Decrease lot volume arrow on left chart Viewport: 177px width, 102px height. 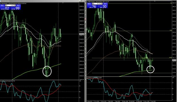click(x=6, y=5)
